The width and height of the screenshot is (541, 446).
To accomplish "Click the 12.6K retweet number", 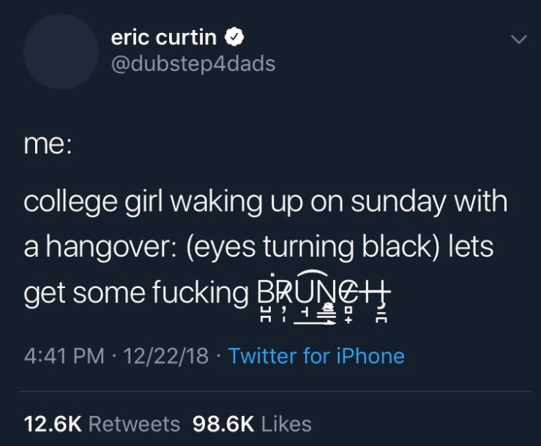I will [x=52, y=424].
